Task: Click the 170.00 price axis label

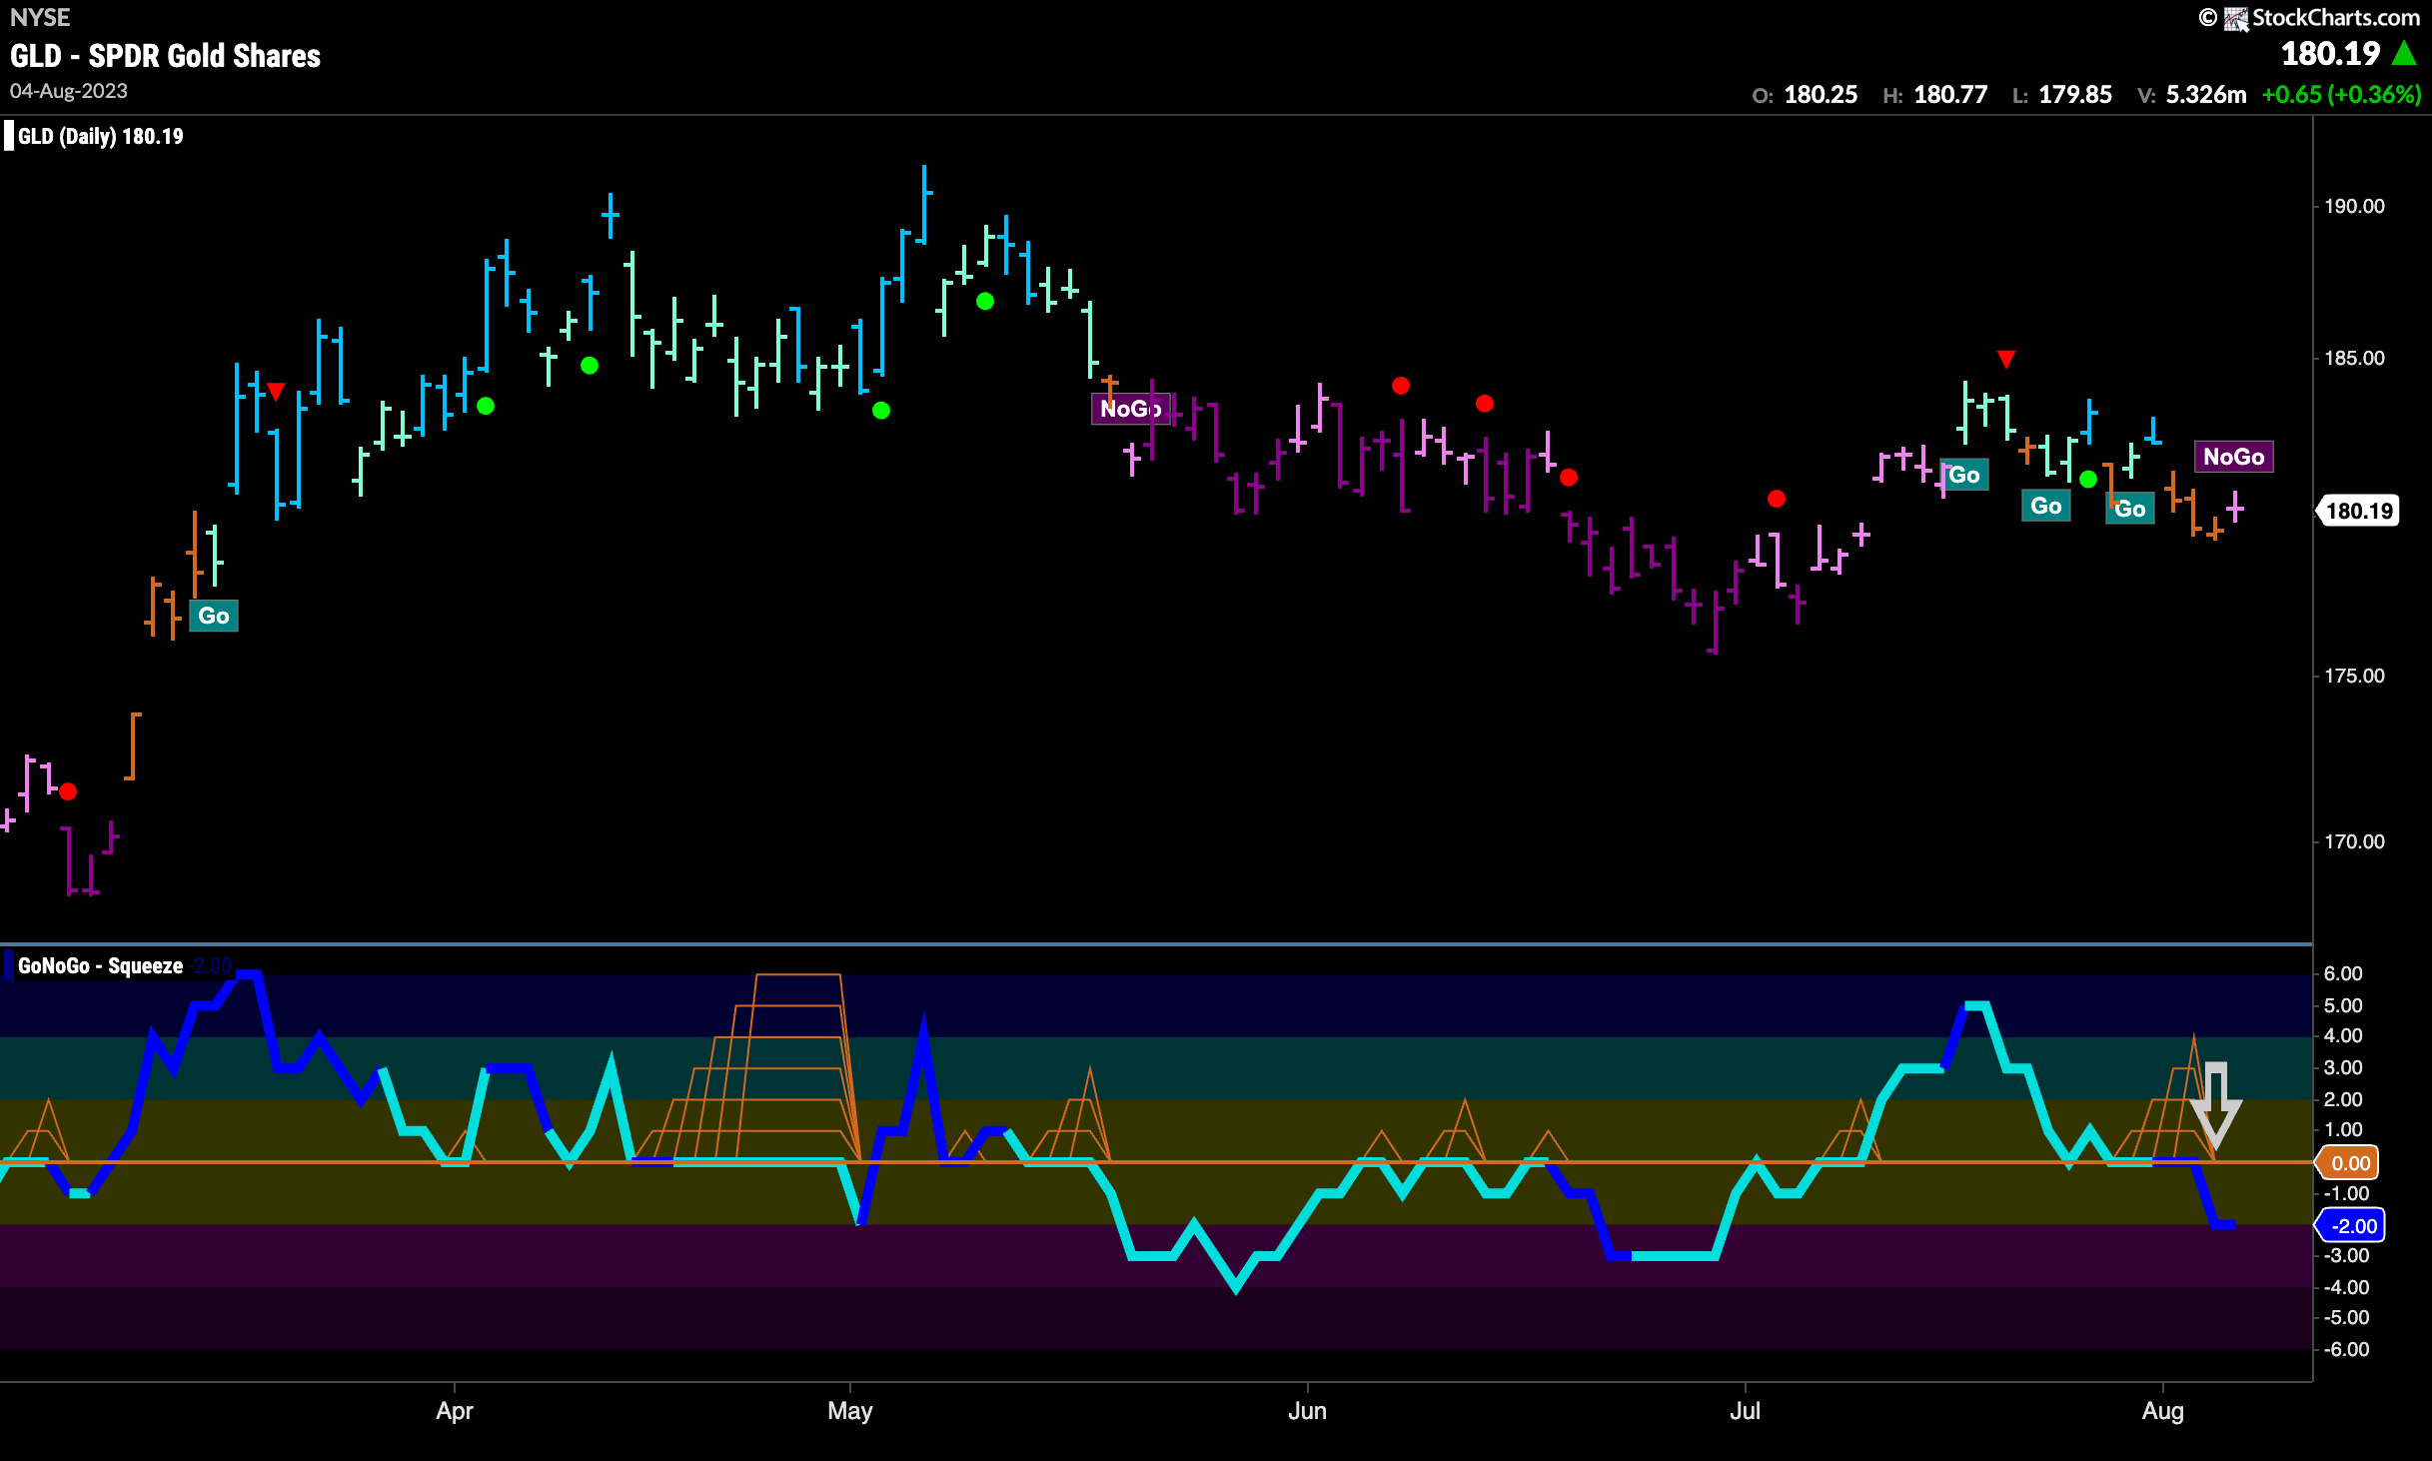Action: [x=2354, y=841]
